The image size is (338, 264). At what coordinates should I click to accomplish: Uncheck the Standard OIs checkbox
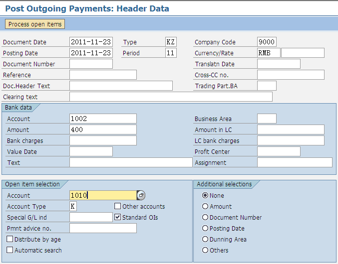click(117, 217)
